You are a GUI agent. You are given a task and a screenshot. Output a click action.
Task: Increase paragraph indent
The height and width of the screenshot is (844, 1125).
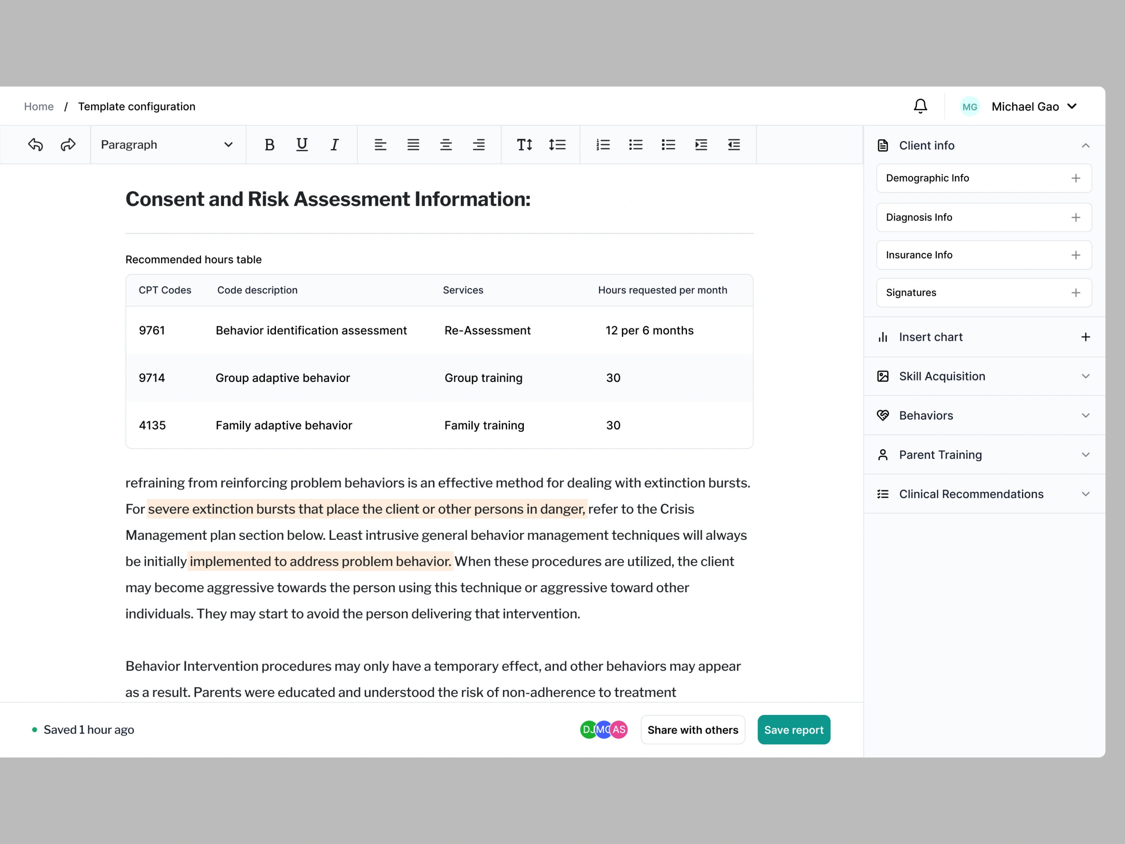701,145
